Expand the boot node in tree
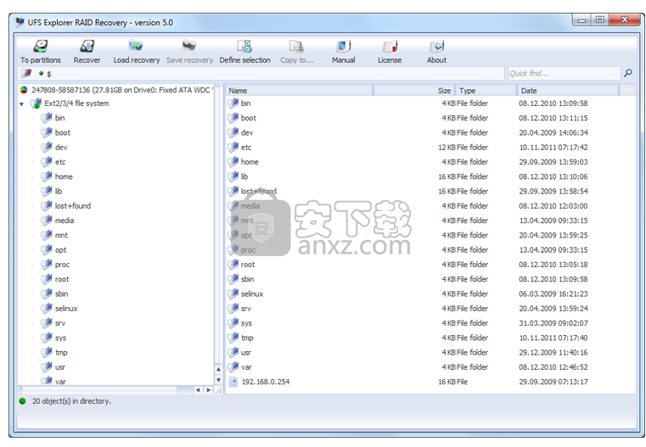 click(x=32, y=133)
